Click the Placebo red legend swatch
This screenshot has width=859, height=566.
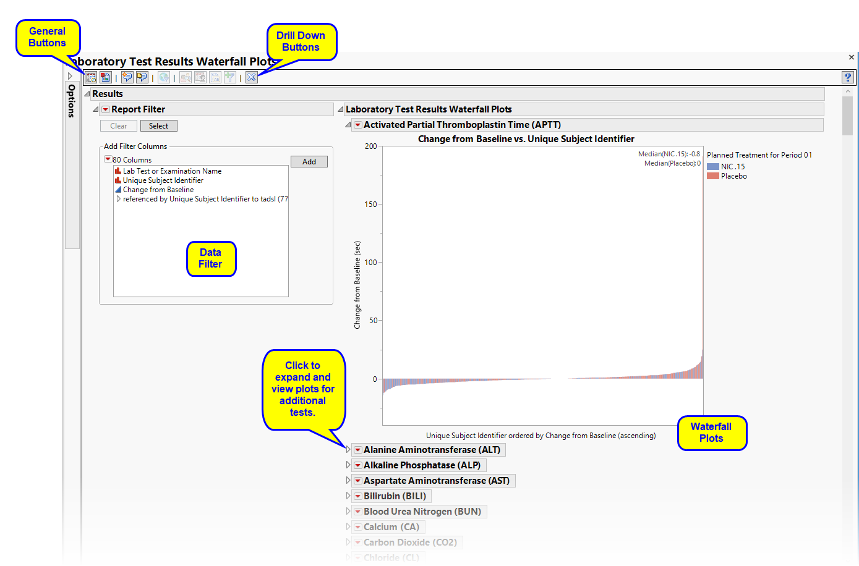[x=713, y=176]
